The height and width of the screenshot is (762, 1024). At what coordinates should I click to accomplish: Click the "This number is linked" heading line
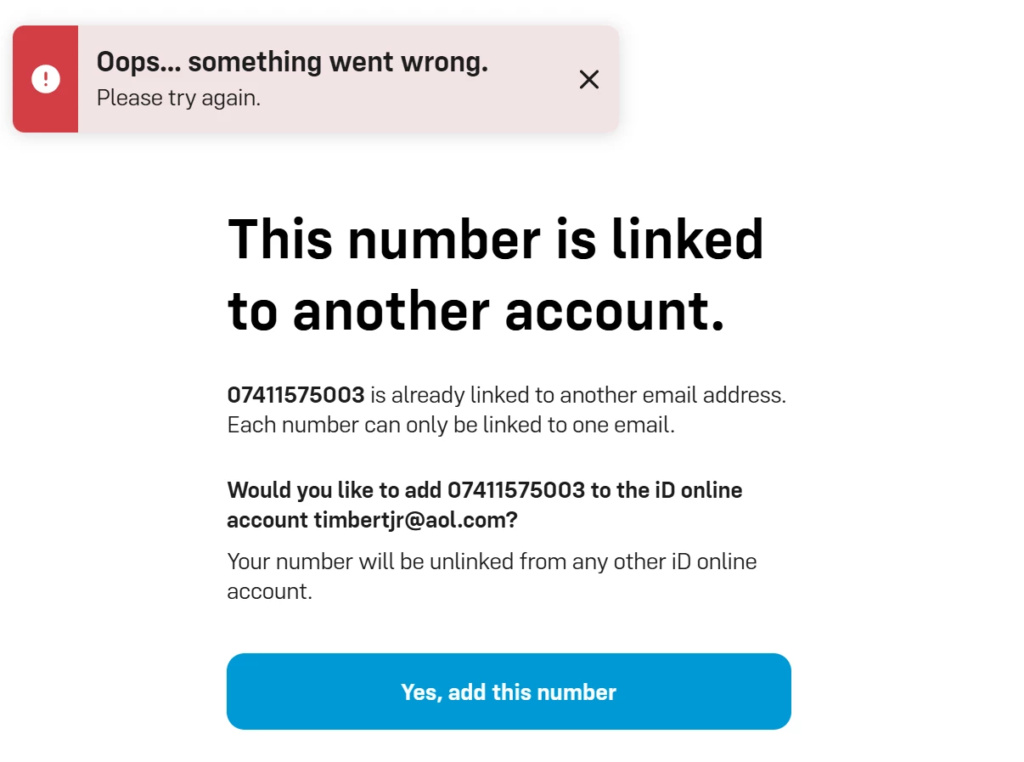(496, 239)
